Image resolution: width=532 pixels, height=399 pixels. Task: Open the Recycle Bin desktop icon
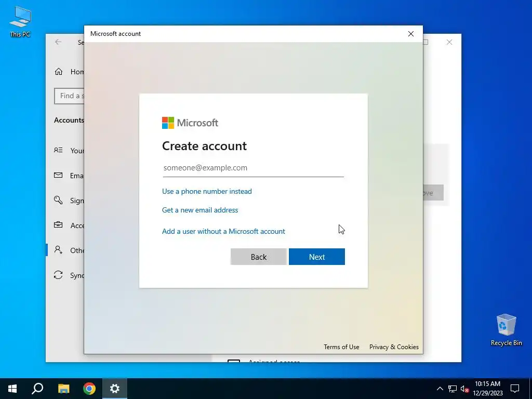506,329
